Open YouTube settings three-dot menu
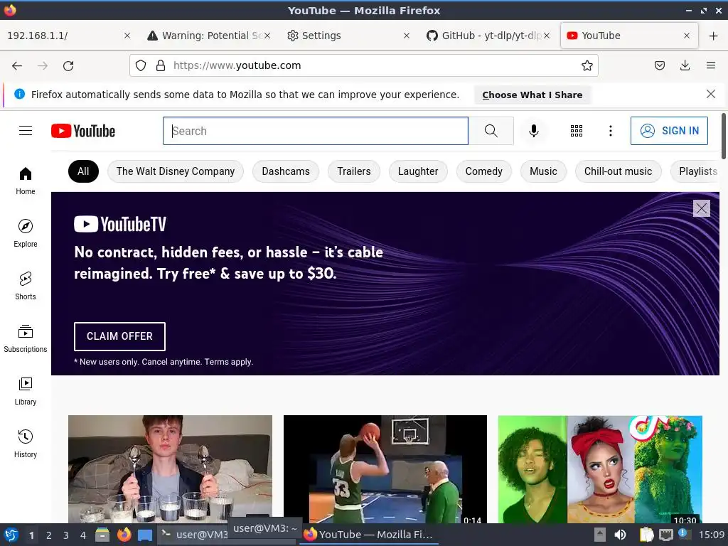Screen dimensions: 728x546 (610, 131)
